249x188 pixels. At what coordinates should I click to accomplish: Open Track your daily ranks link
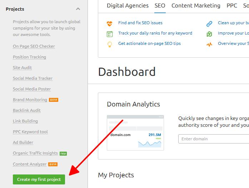[155, 33]
